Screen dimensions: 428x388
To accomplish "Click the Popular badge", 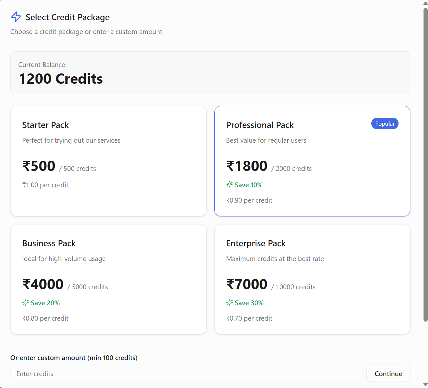I will 384,124.
